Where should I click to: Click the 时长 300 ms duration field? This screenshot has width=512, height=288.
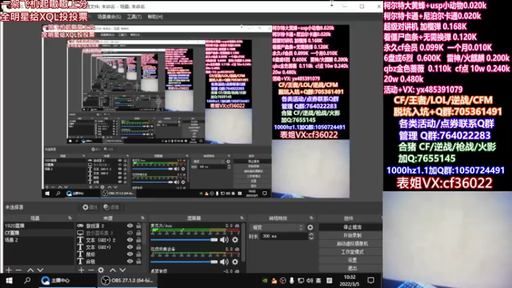coord(284,236)
